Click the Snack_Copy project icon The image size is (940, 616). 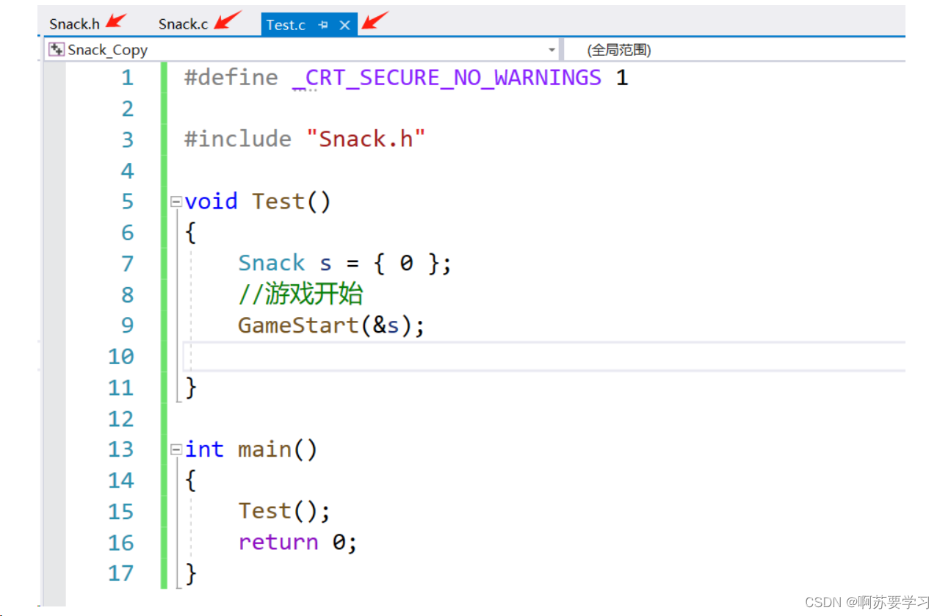pyautogui.click(x=57, y=49)
